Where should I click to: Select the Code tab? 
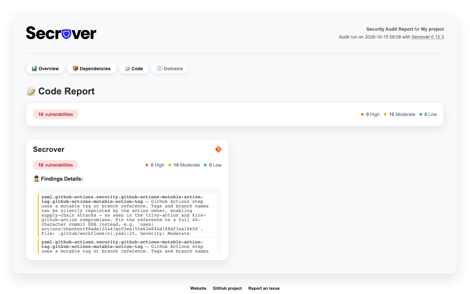(133, 69)
